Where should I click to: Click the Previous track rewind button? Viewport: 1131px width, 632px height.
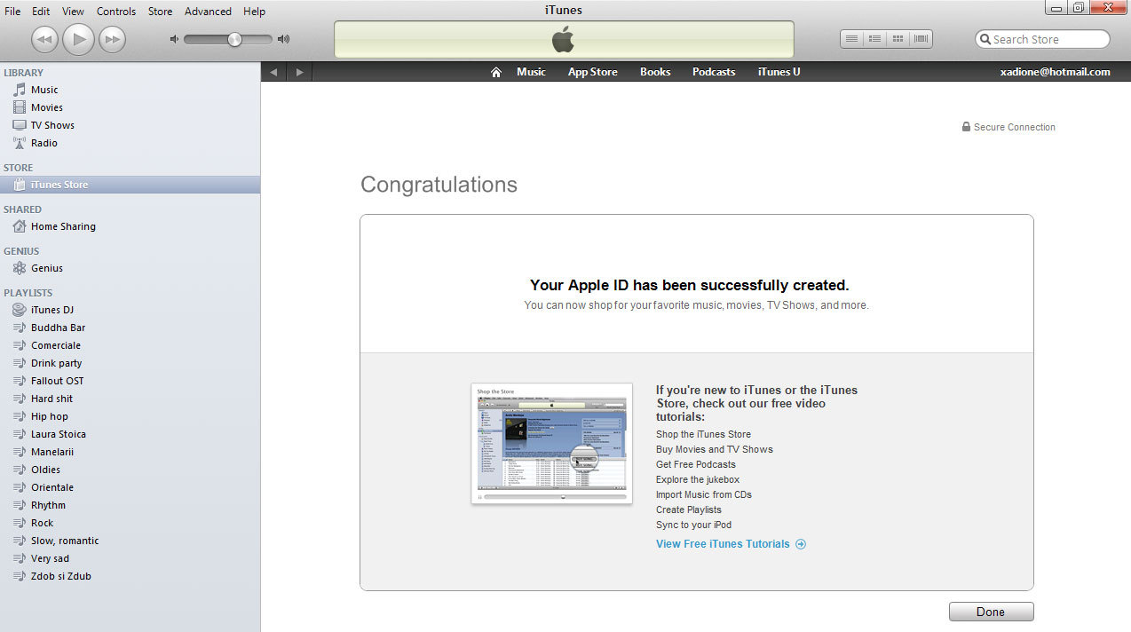point(44,39)
